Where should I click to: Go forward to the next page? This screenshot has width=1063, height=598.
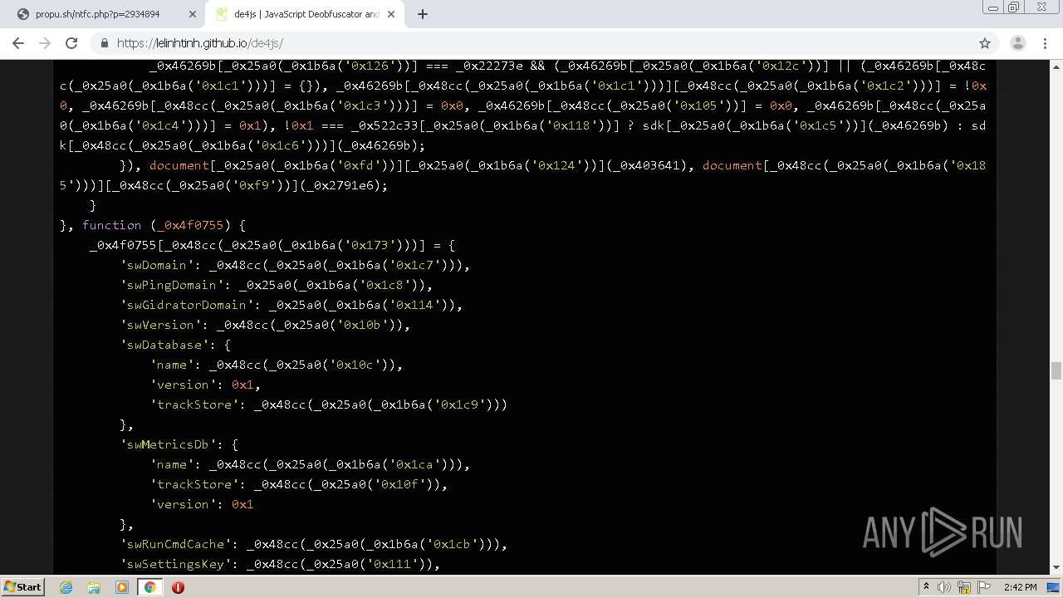pyautogui.click(x=45, y=43)
